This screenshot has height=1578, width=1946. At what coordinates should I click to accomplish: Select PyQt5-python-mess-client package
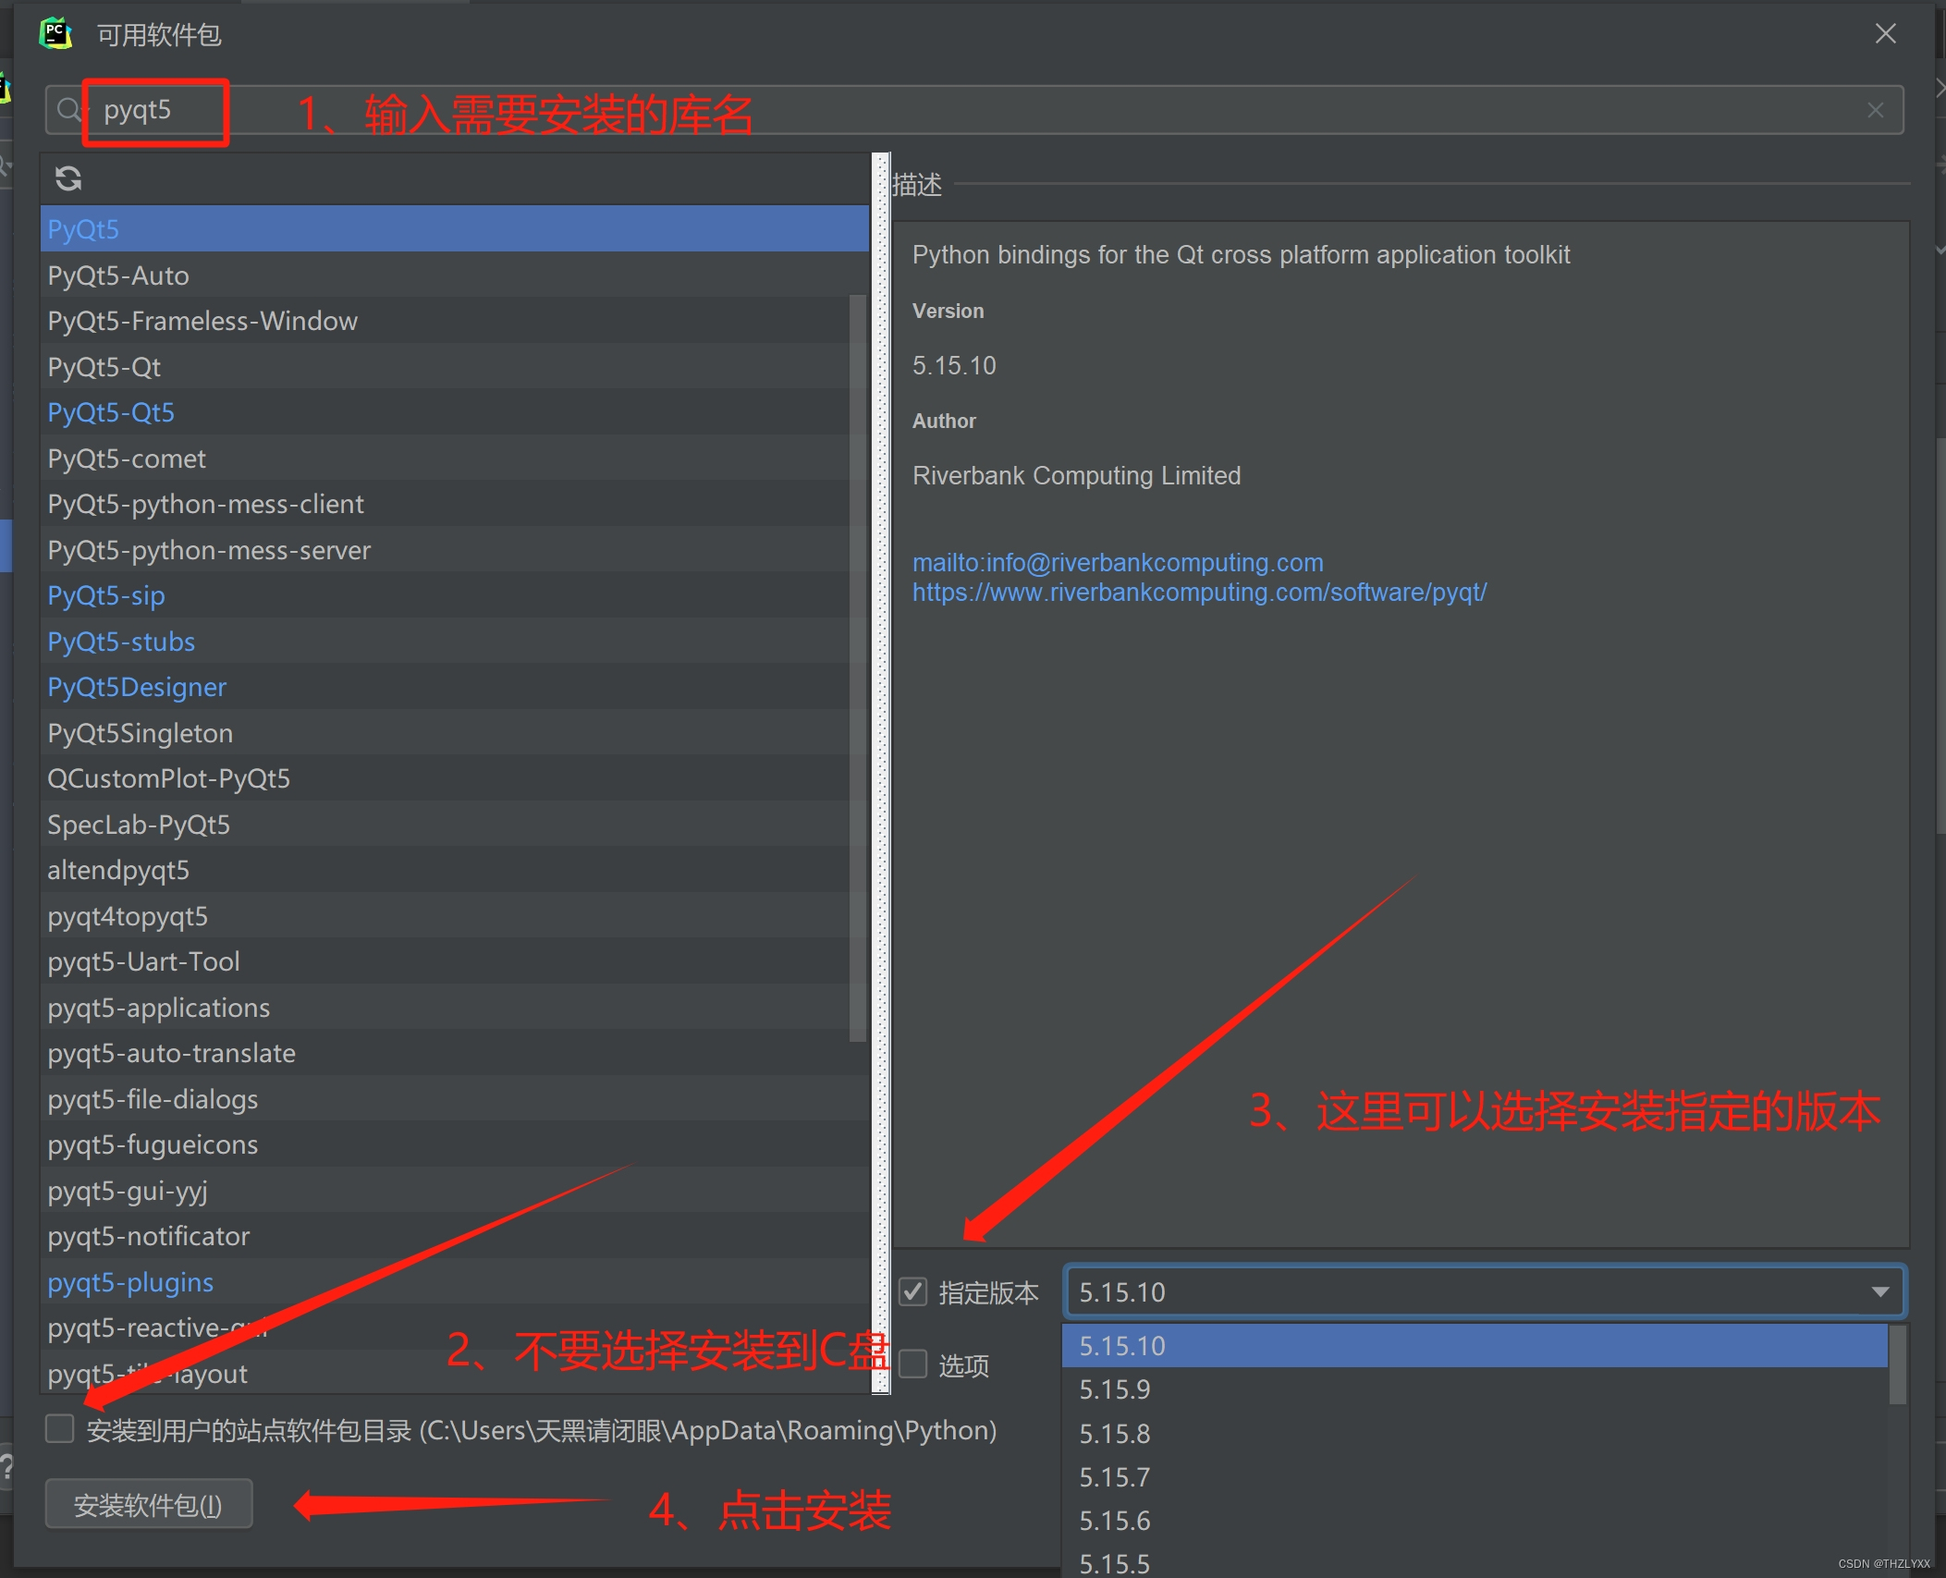[446, 503]
